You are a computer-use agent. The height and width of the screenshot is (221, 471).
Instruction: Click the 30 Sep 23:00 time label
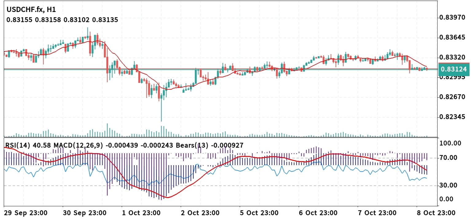click(x=84, y=213)
